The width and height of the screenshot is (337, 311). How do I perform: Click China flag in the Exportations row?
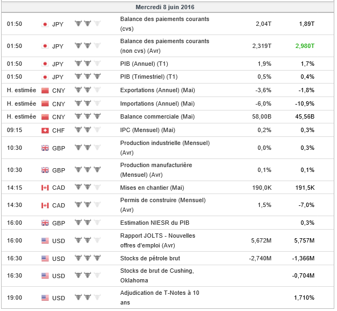coord(45,90)
